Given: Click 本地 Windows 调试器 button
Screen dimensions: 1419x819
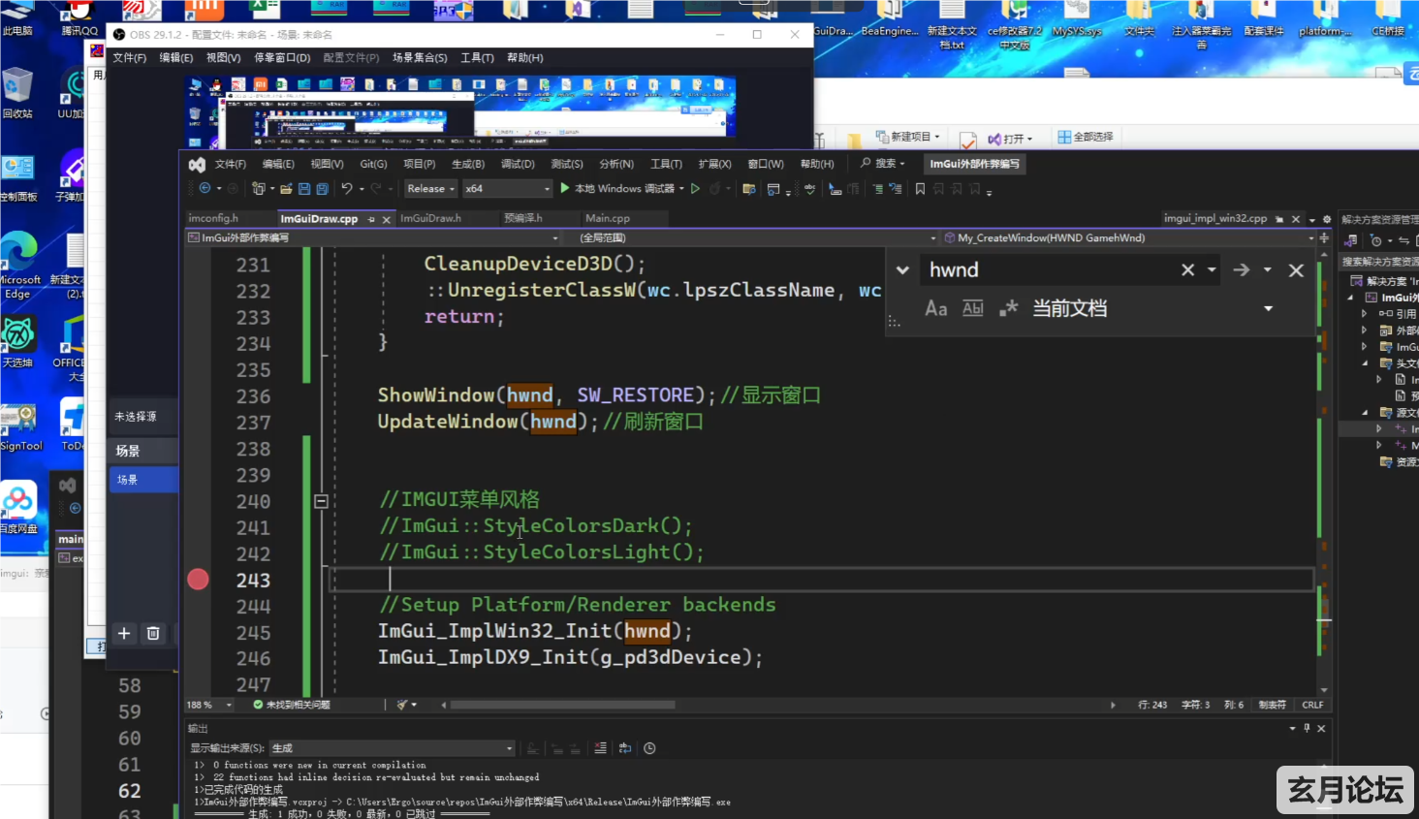Looking at the screenshot, I should pos(623,188).
